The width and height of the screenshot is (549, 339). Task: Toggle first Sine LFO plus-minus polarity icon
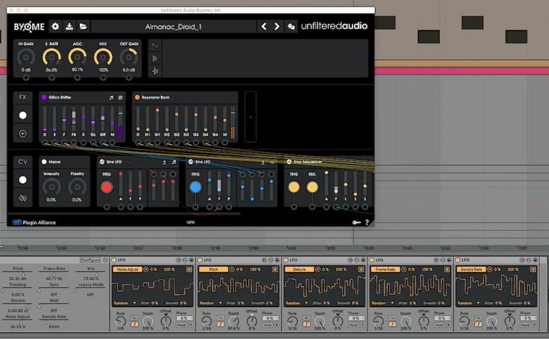(x=165, y=162)
